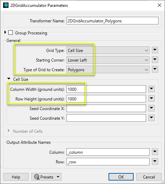The width and height of the screenshot is (165, 184).
Task: Open the Type of Grid to Create dropdown
Action: point(108,69)
